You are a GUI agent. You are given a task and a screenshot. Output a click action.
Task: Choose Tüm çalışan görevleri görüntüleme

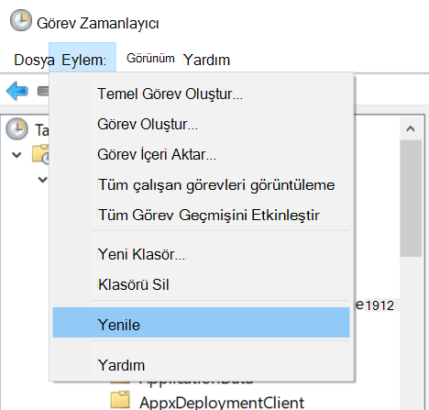[201, 184]
